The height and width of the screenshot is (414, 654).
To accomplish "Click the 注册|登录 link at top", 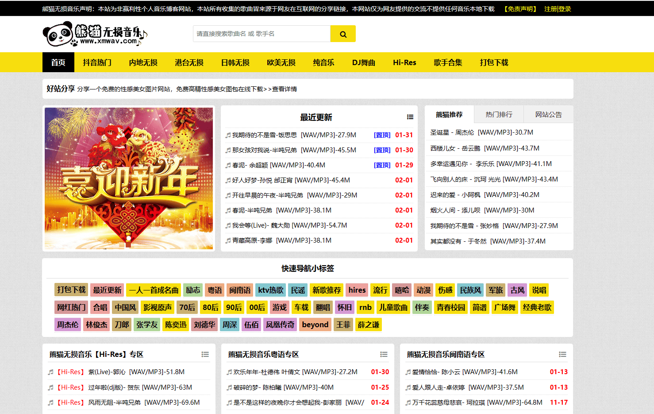I will (x=558, y=9).
